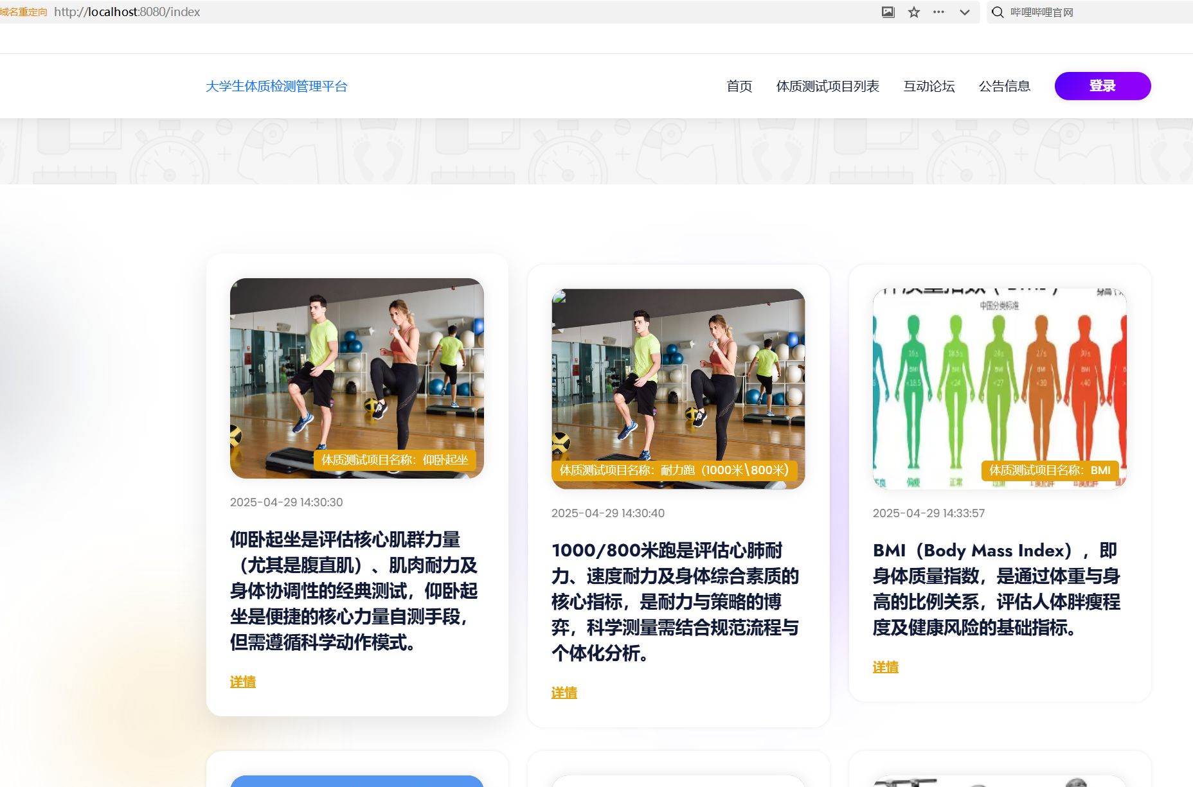Viewport: 1193px width, 787px height.
Task: Click 详情 link under 1000/800米跑 description
Action: pyautogui.click(x=564, y=693)
